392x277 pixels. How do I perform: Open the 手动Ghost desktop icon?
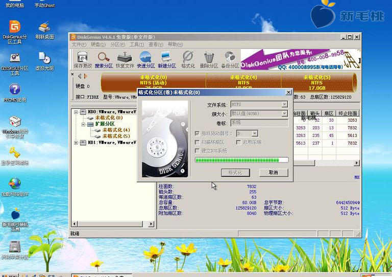tap(44, 4)
